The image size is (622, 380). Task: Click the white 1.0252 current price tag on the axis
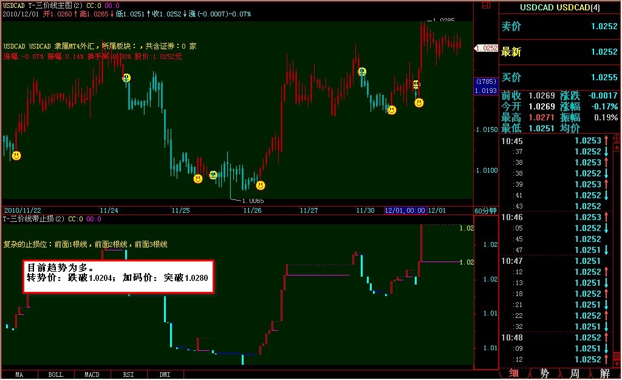pyautogui.click(x=486, y=48)
